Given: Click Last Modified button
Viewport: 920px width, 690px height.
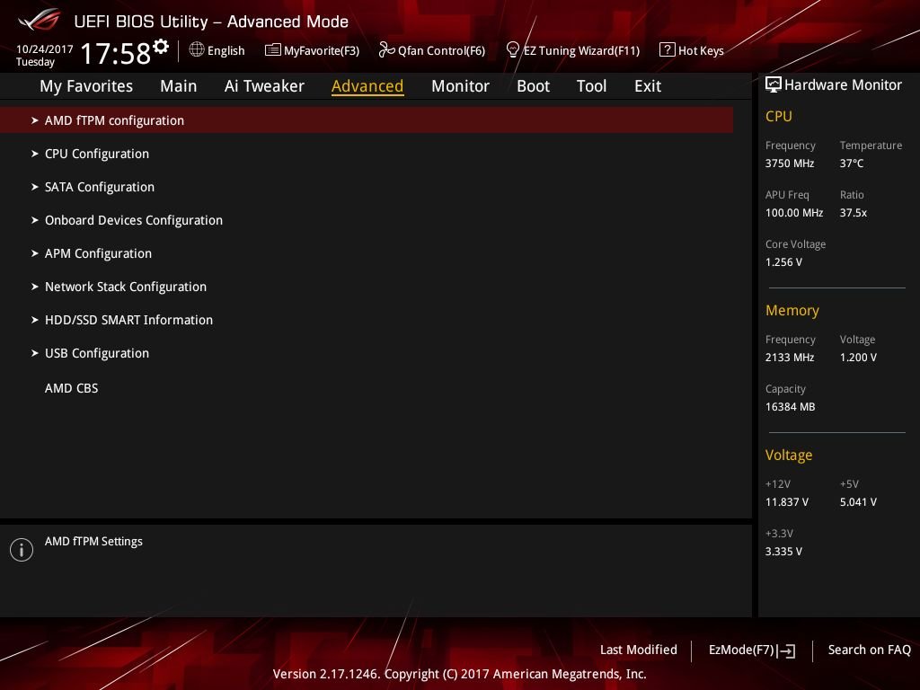Looking at the screenshot, I should (x=639, y=650).
